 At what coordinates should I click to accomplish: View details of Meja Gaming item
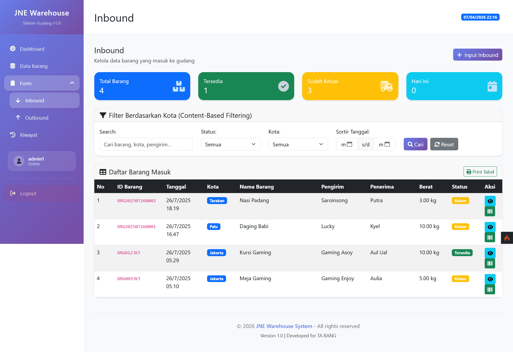pos(490,279)
